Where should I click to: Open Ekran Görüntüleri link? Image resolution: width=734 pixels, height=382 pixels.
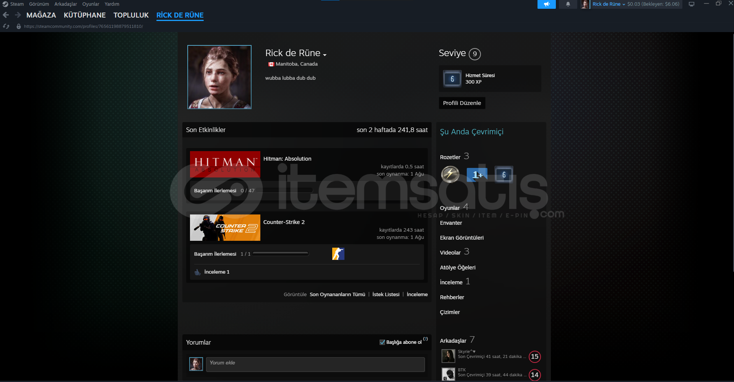(x=461, y=238)
